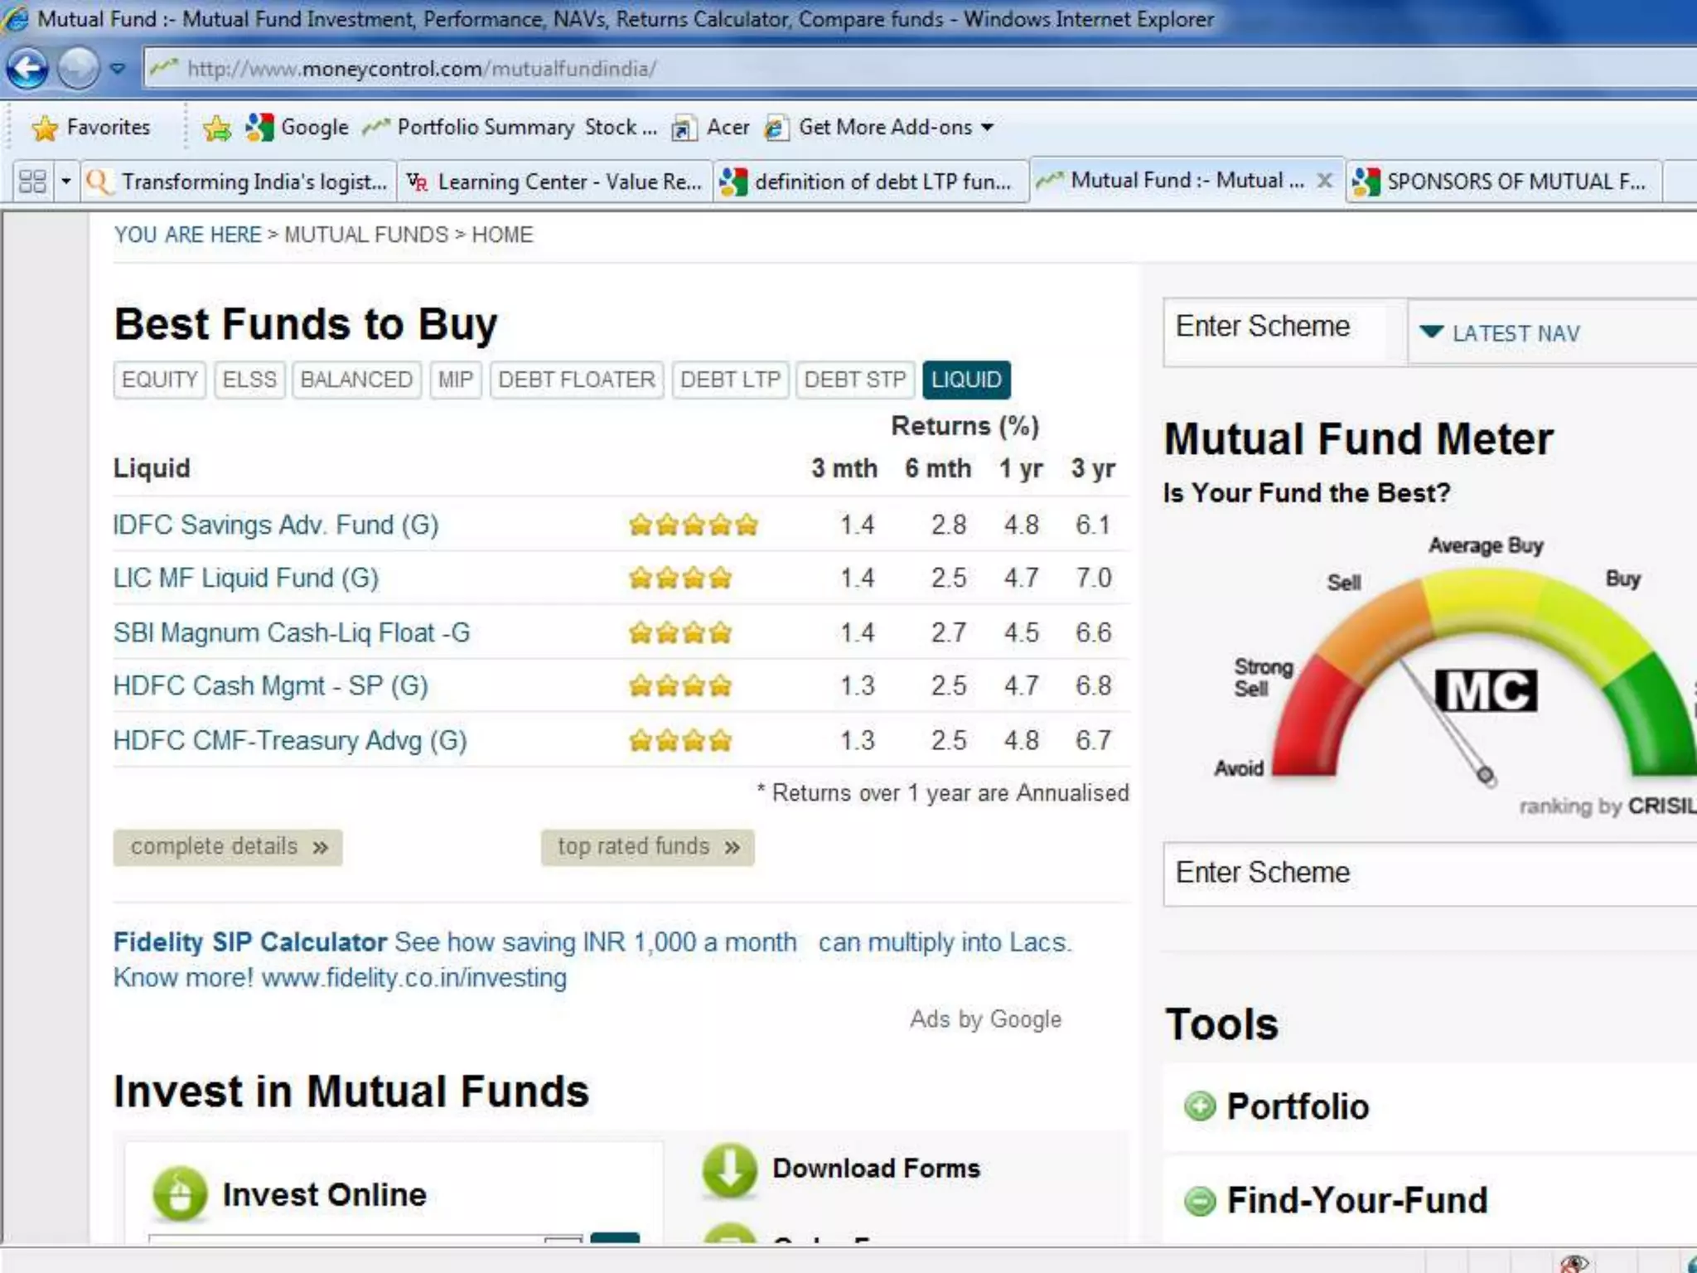Close the Mutual Fund tab
Screen dimensions: 1697x1273
[1324, 181]
